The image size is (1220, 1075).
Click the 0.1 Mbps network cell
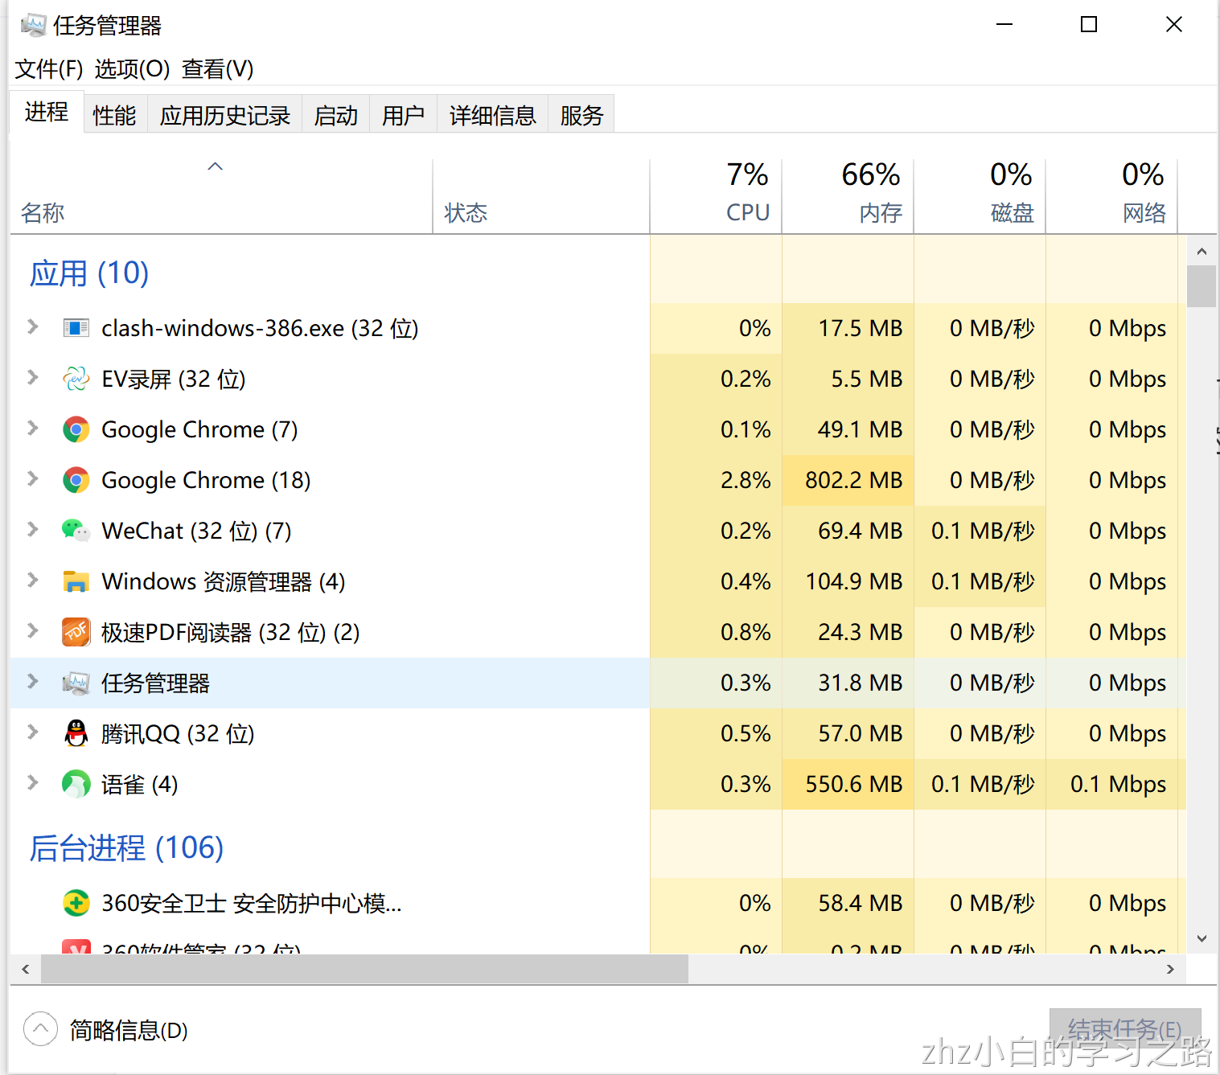coord(1111,784)
